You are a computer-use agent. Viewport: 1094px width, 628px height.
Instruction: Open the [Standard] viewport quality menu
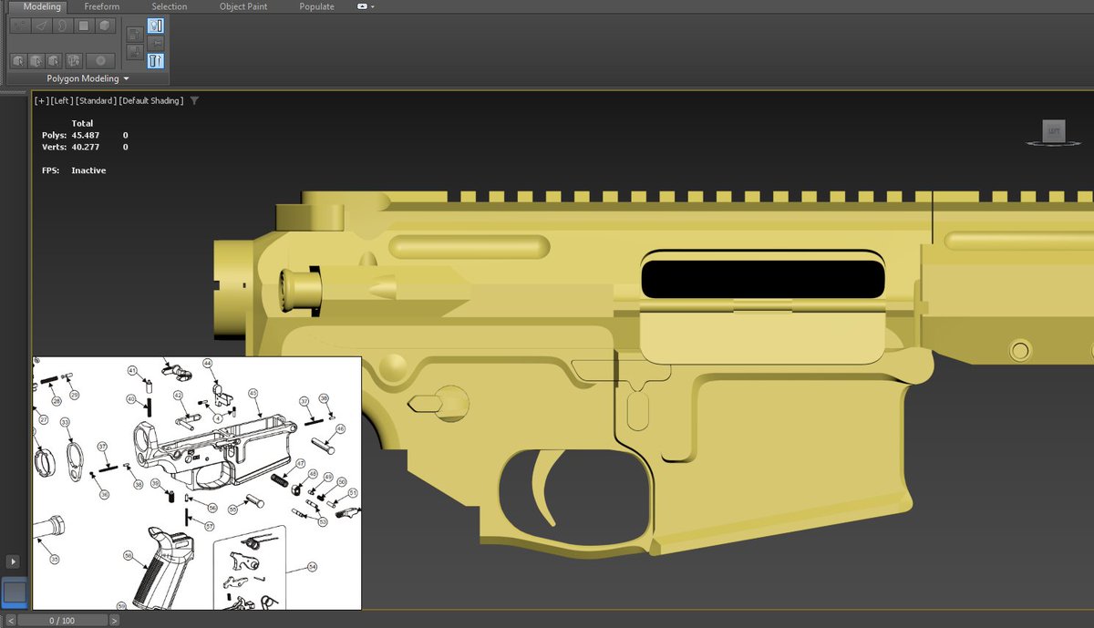click(x=95, y=100)
